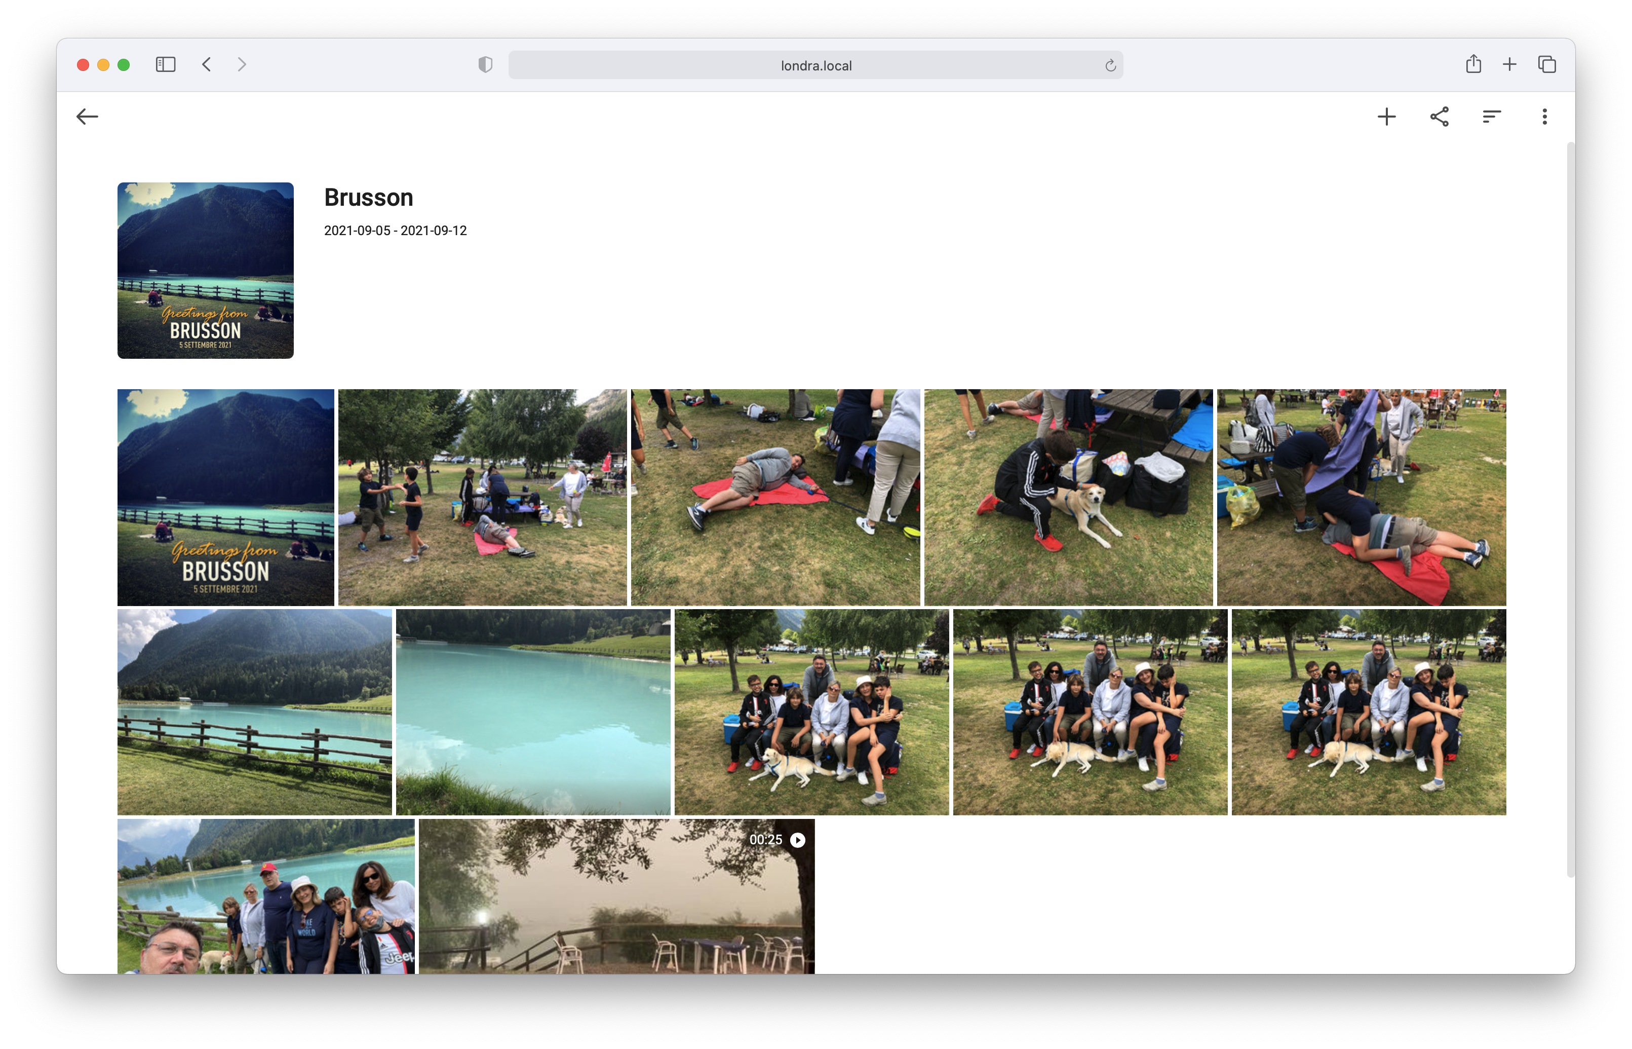Show the tab overview

click(x=1547, y=65)
